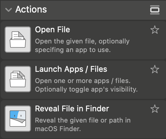The image size is (166, 139).
Task: Click the Reveal File in Finder icon
Action: [x=18, y=119]
